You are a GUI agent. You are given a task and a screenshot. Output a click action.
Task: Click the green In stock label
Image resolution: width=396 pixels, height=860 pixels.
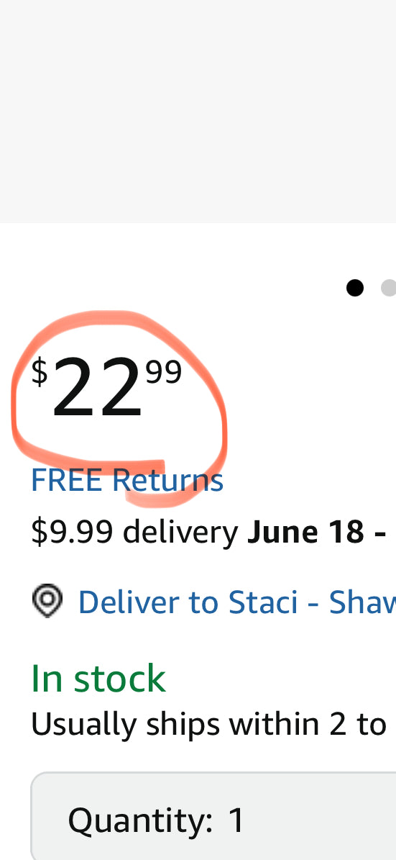point(98,678)
